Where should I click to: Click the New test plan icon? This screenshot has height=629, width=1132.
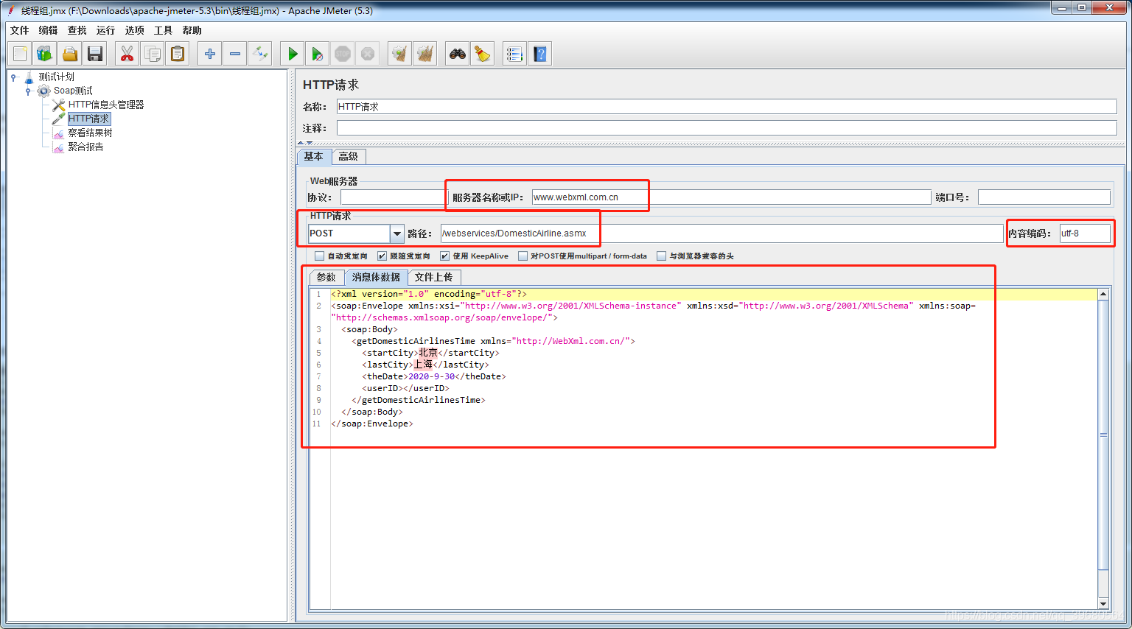pyautogui.click(x=20, y=54)
